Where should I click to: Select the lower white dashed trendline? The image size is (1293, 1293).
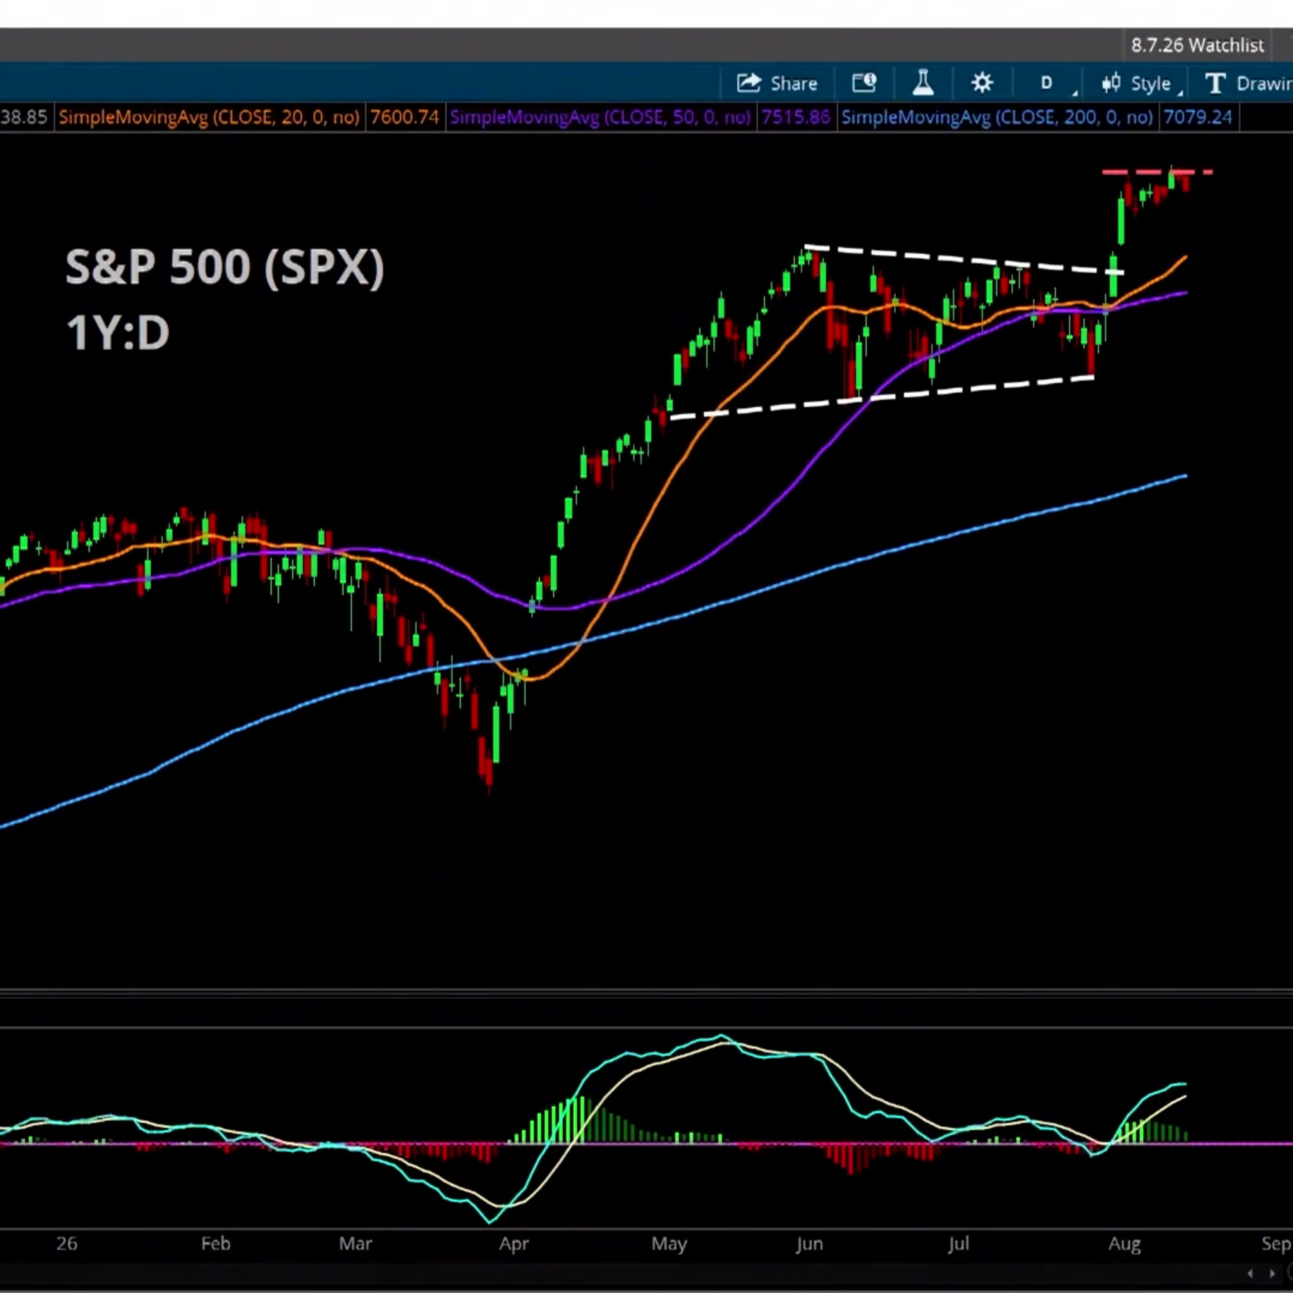(881, 398)
